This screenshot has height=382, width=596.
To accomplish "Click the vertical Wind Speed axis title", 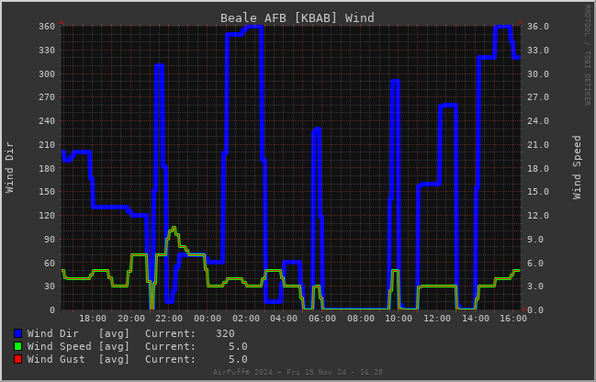I will point(577,168).
